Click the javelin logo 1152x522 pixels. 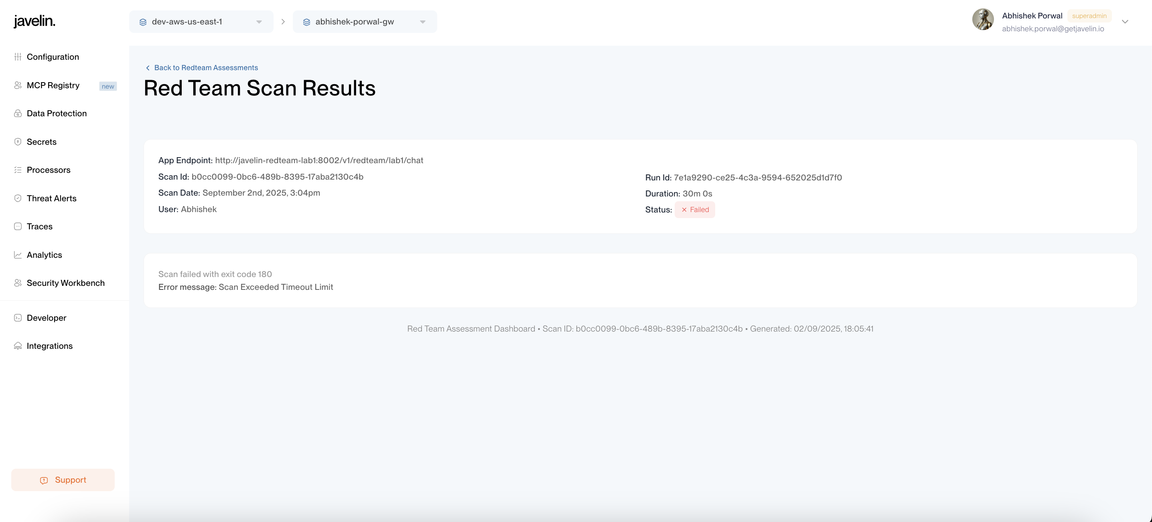34,21
